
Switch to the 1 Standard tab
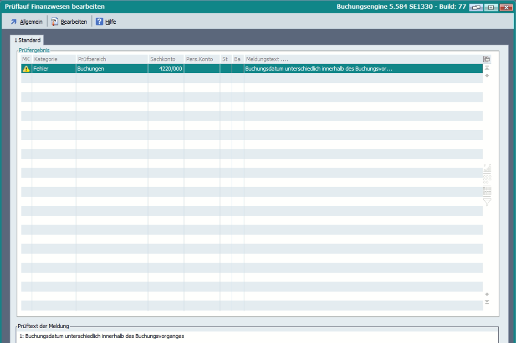pyautogui.click(x=28, y=40)
